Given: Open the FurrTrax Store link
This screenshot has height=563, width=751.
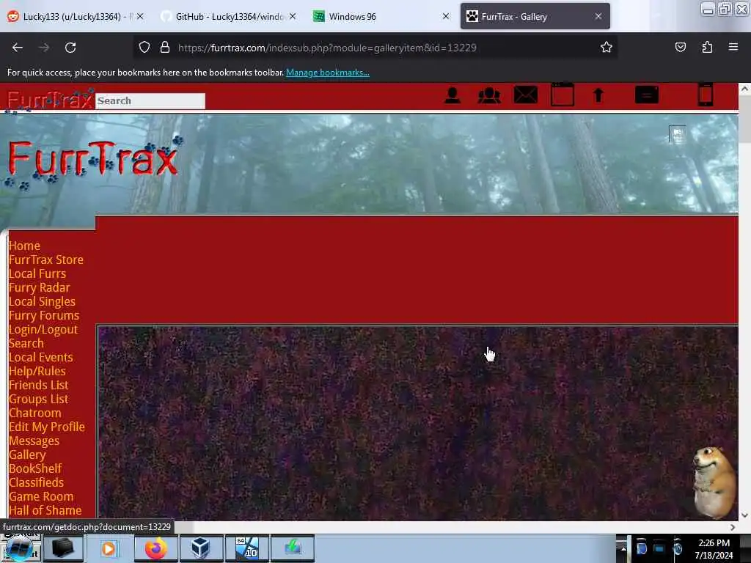Looking at the screenshot, I should [46, 260].
